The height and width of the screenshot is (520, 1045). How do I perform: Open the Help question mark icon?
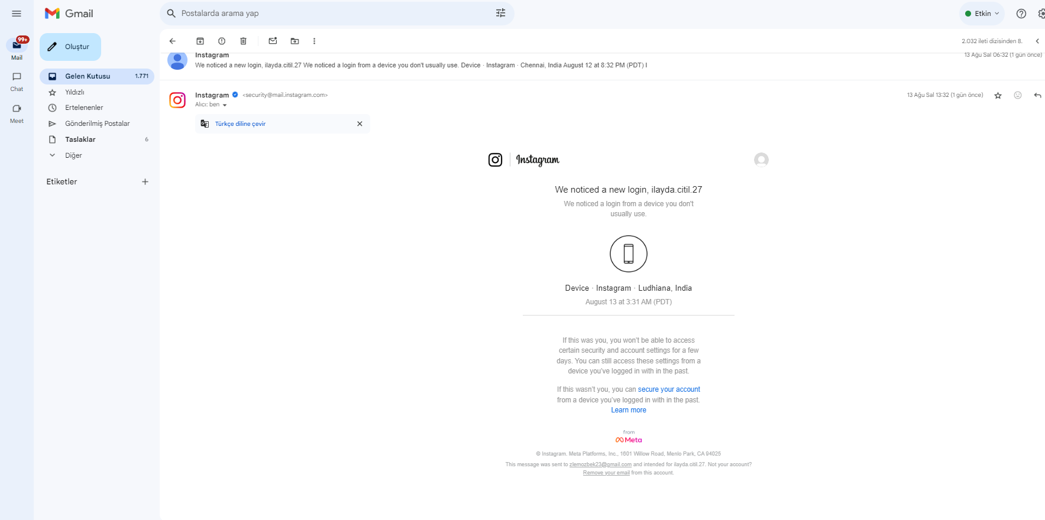pyautogui.click(x=1021, y=14)
